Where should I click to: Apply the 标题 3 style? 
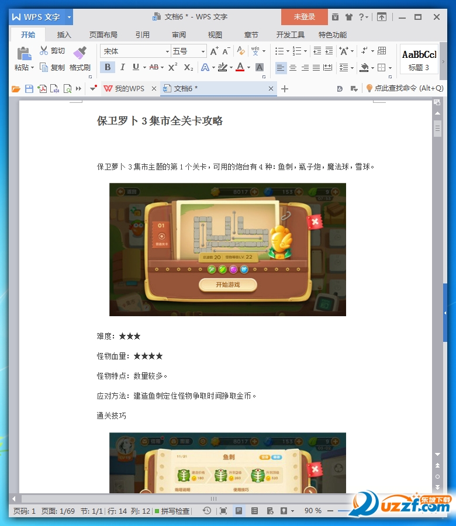419,59
